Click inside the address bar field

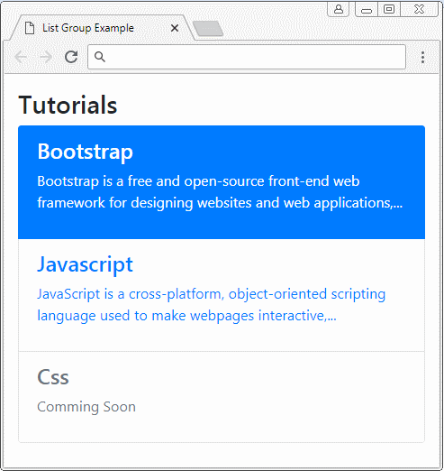pos(247,57)
